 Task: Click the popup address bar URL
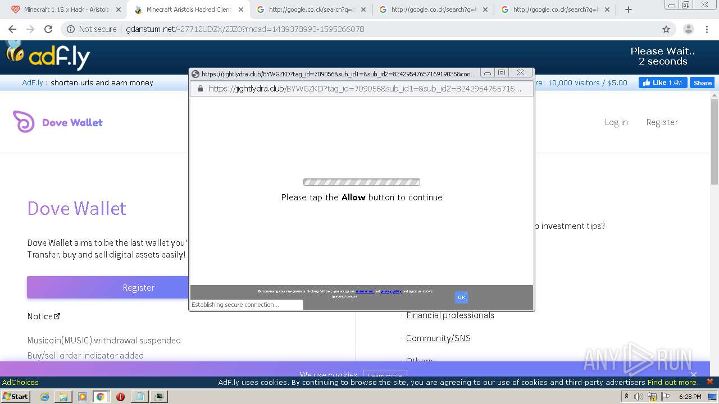point(365,89)
